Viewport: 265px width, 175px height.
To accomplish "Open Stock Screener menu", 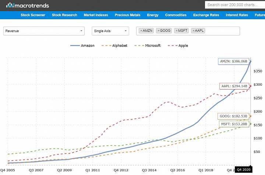I will coord(33,15).
